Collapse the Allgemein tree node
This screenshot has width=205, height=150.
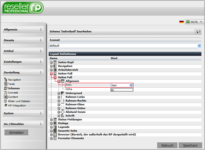tap(59, 81)
